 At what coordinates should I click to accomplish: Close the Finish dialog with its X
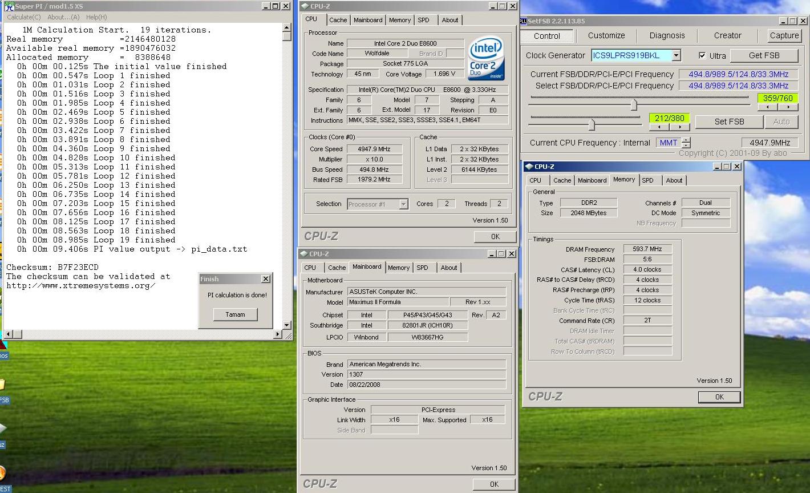click(265, 279)
